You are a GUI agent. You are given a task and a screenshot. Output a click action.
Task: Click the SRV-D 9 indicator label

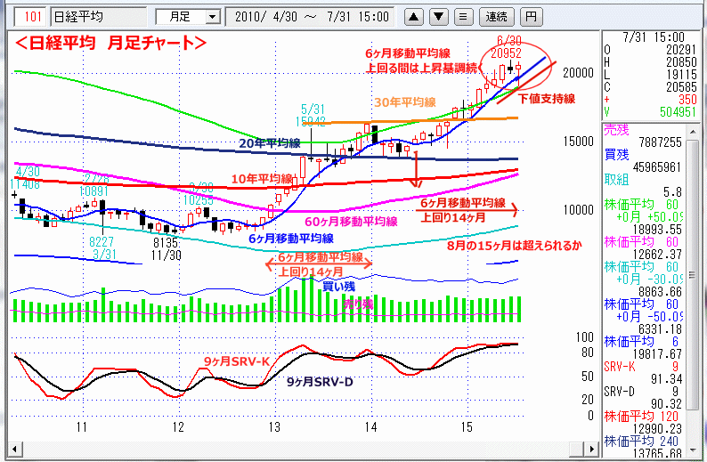pos(641,392)
